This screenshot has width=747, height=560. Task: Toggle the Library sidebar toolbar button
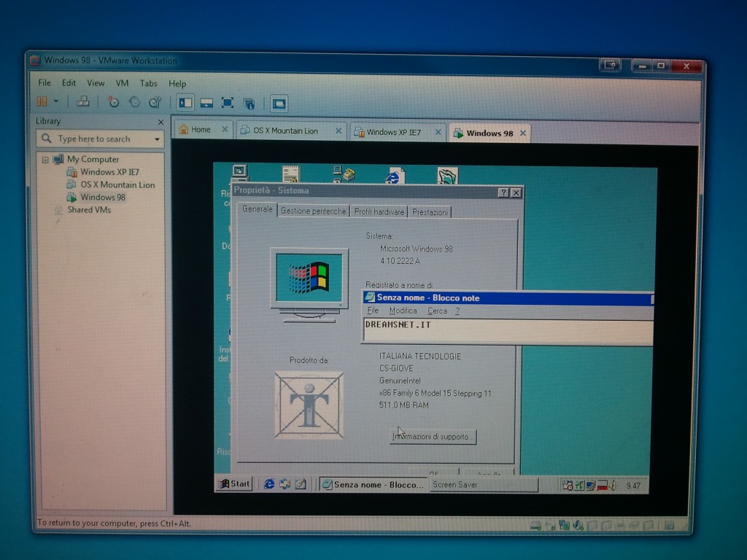[x=185, y=102]
